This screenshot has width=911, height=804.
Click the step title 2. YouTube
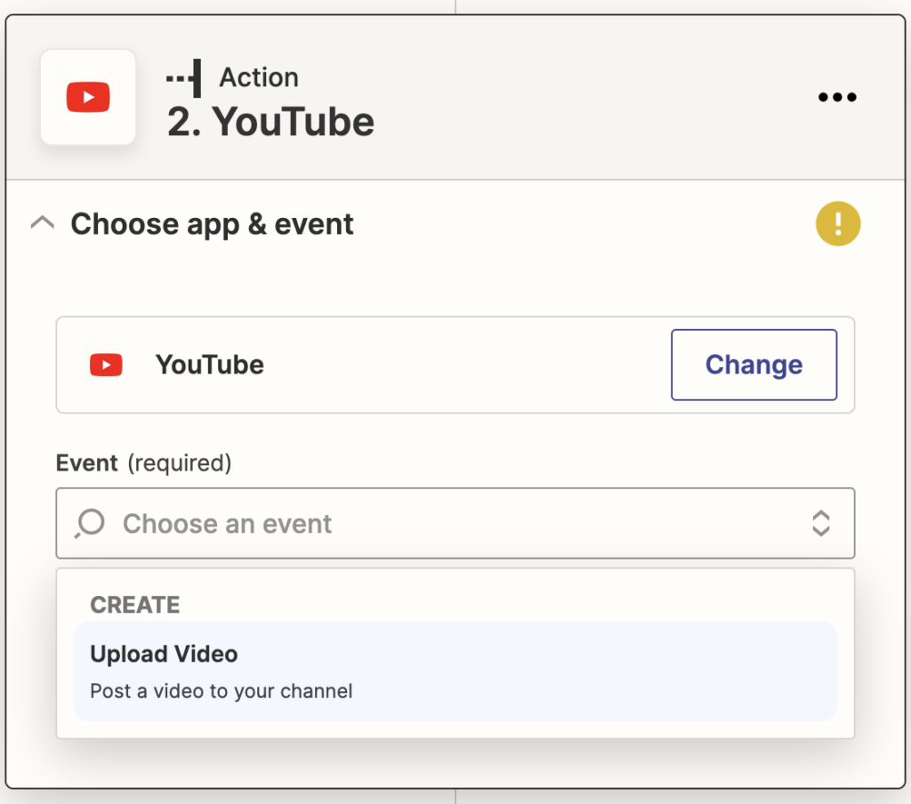tap(270, 123)
